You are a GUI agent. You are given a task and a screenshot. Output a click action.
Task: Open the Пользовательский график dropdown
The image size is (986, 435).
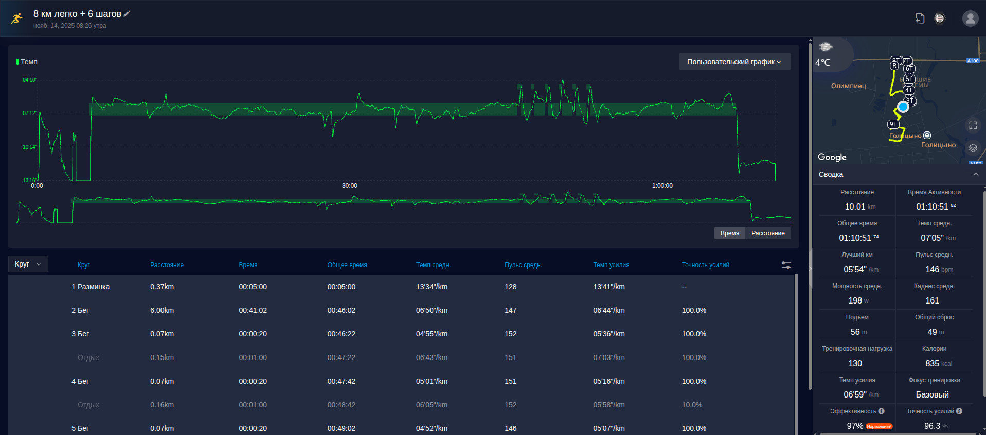(x=734, y=62)
